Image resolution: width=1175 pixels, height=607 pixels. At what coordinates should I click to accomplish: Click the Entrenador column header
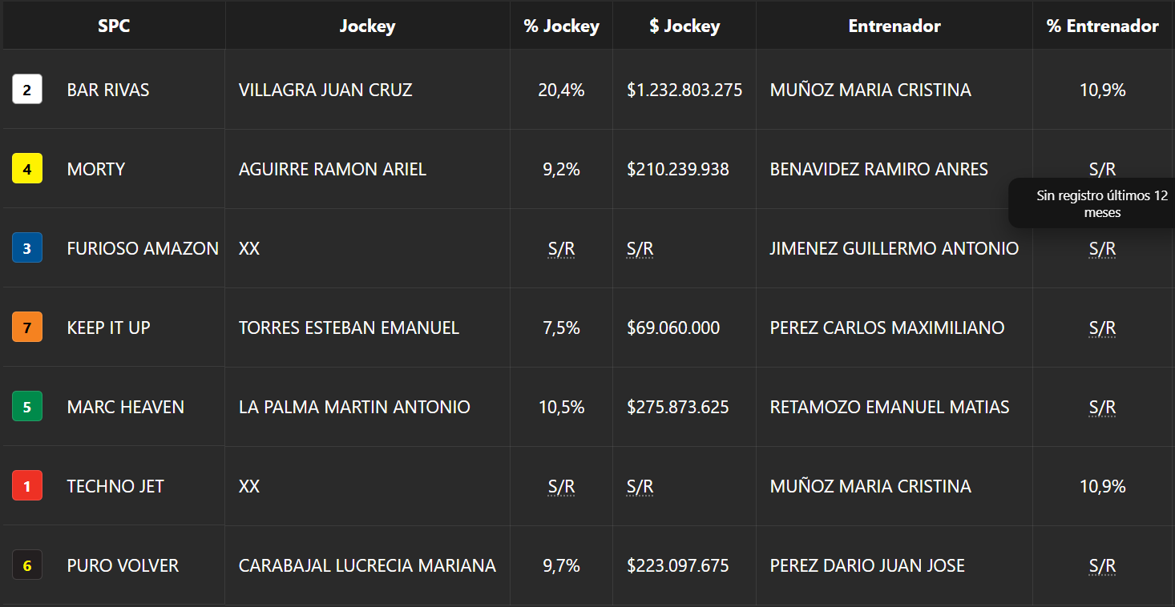click(894, 26)
